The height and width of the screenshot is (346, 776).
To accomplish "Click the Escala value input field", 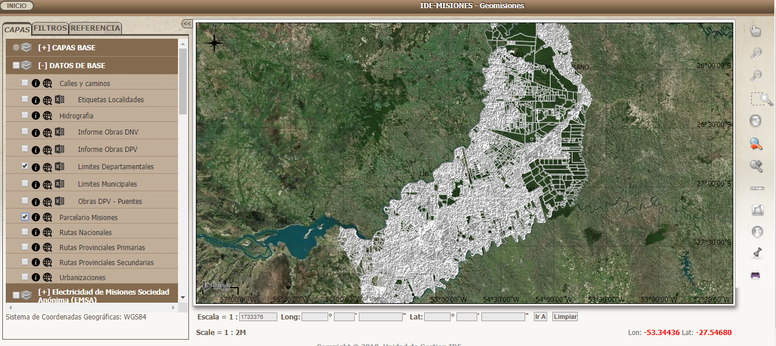I will [258, 317].
